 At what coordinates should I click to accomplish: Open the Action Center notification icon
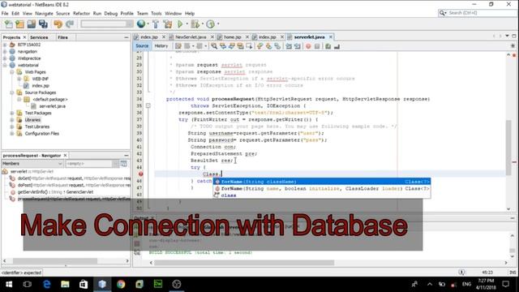[506, 284]
